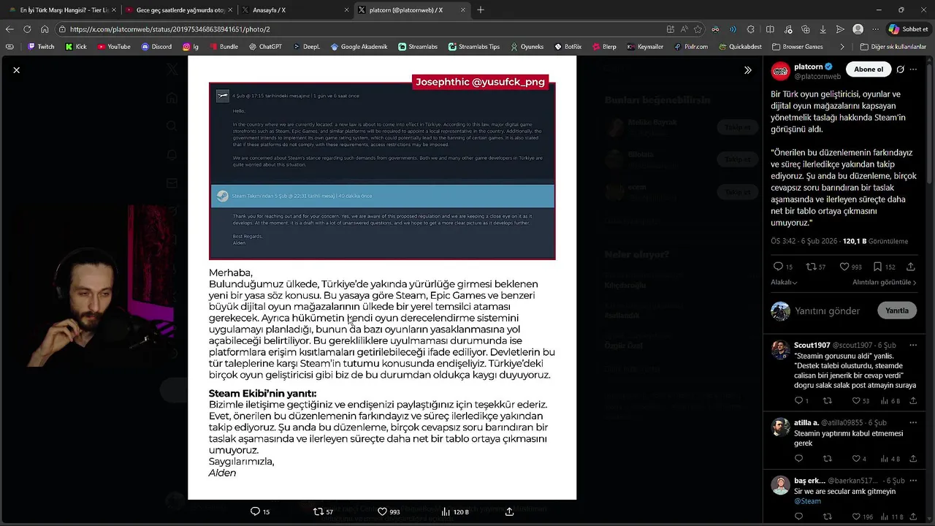Click the address bar URL field
Image resolution: width=935 pixels, height=526 pixels.
(x=358, y=29)
